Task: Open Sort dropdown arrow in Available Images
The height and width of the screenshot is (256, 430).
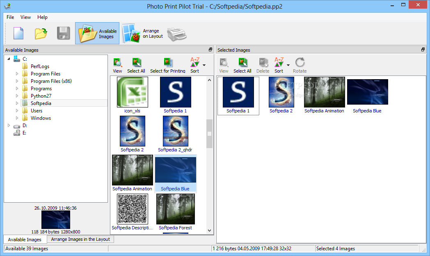Action: 204,65
